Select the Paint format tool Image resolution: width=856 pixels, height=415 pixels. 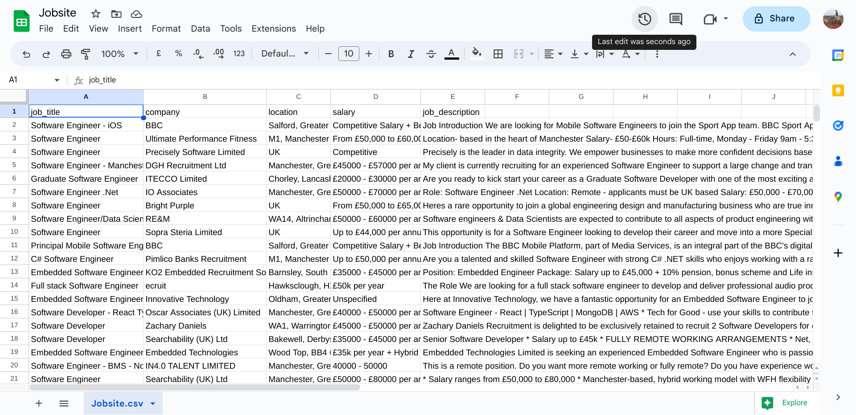click(86, 54)
